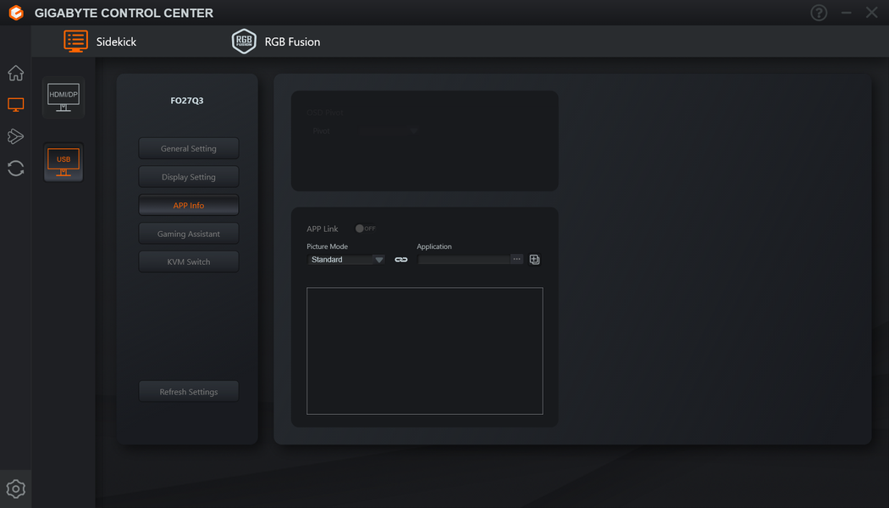Click the linked applications list box
The width and height of the screenshot is (889, 508).
pyautogui.click(x=425, y=351)
